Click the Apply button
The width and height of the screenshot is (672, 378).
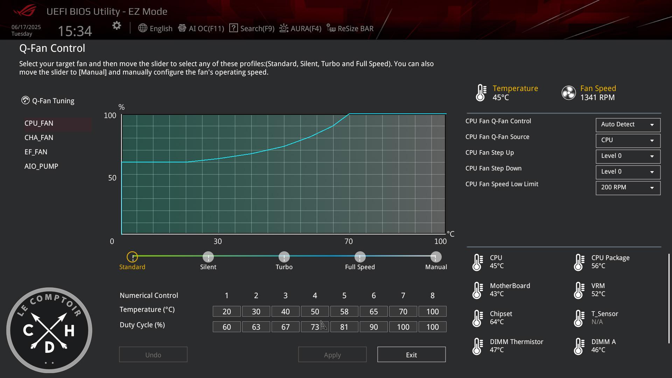(332, 355)
